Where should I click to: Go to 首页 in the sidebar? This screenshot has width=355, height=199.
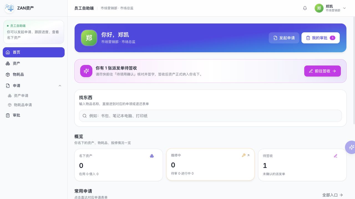pos(34,52)
